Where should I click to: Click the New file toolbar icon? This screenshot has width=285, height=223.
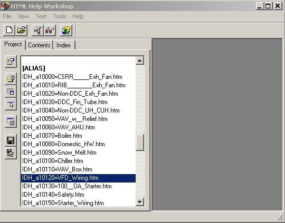tap(9, 31)
